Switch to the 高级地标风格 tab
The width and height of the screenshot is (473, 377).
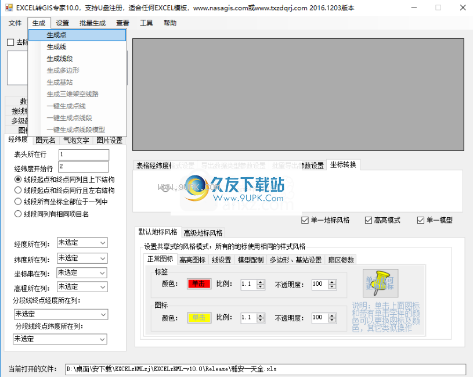(x=203, y=233)
